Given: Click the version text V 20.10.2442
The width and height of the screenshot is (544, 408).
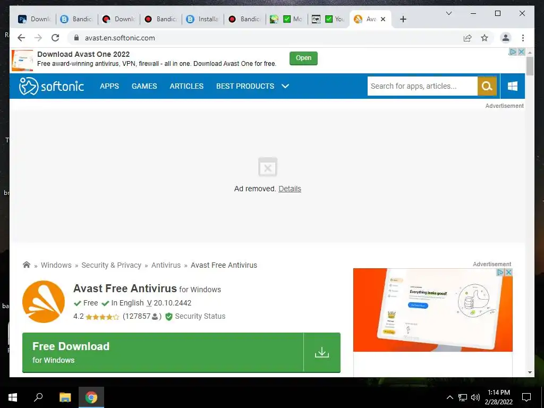Looking at the screenshot, I should (x=169, y=303).
